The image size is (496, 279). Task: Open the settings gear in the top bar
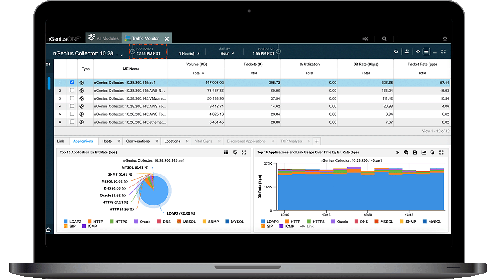click(x=445, y=39)
